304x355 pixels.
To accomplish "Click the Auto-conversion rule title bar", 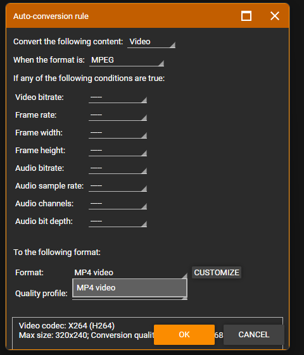I will 122,16.
